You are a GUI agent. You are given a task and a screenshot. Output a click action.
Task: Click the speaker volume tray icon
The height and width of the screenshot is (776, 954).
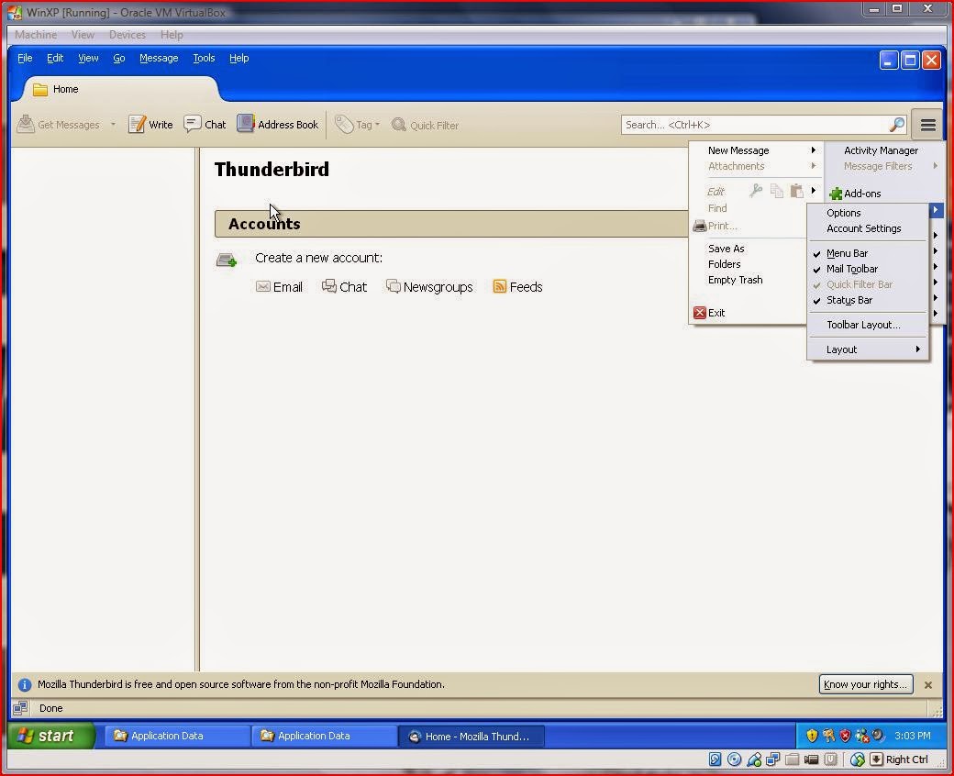pyautogui.click(x=877, y=736)
